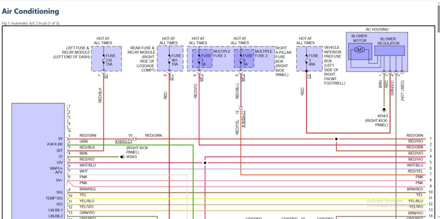The height and width of the screenshot is (219, 440).
Task: Click the splice dot on the top RED/GRN wire
Action: point(336,139)
